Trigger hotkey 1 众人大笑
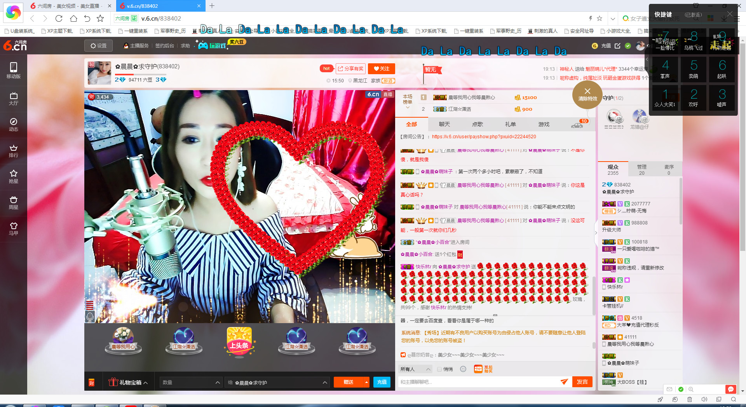The width and height of the screenshot is (746, 407). pyautogui.click(x=665, y=97)
